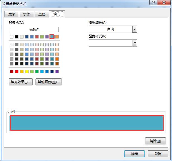Pick the orange swatch in theme color row
Viewport: 172px width, 161px height.
tap(57, 37)
